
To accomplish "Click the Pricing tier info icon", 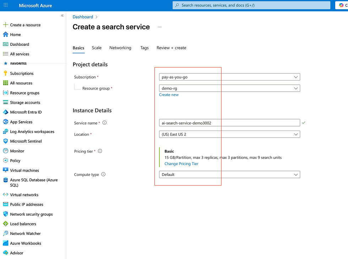I will (x=100, y=151).
